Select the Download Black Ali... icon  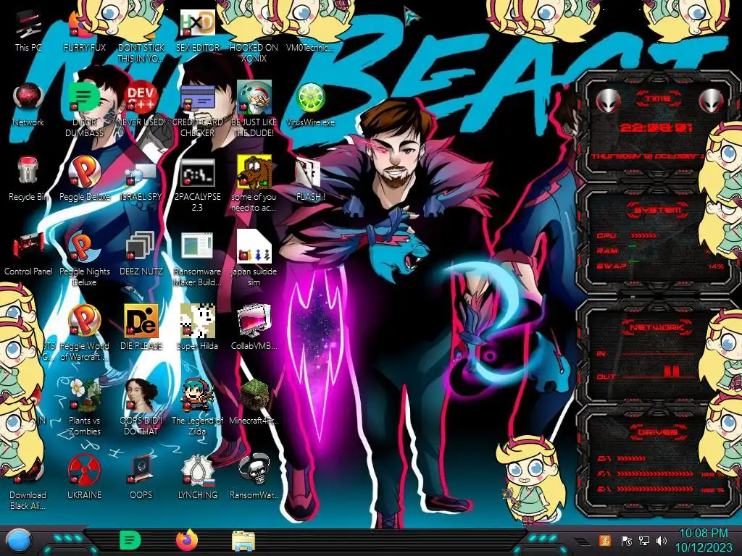(x=28, y=481)
